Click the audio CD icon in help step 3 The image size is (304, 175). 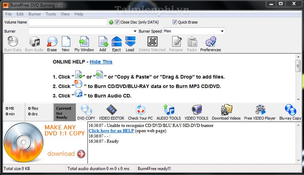pyautogui.click(x=79, y=94)
